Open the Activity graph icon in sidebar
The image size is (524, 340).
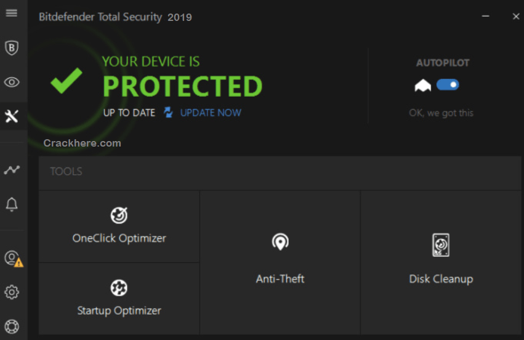[x=12, y=170]
